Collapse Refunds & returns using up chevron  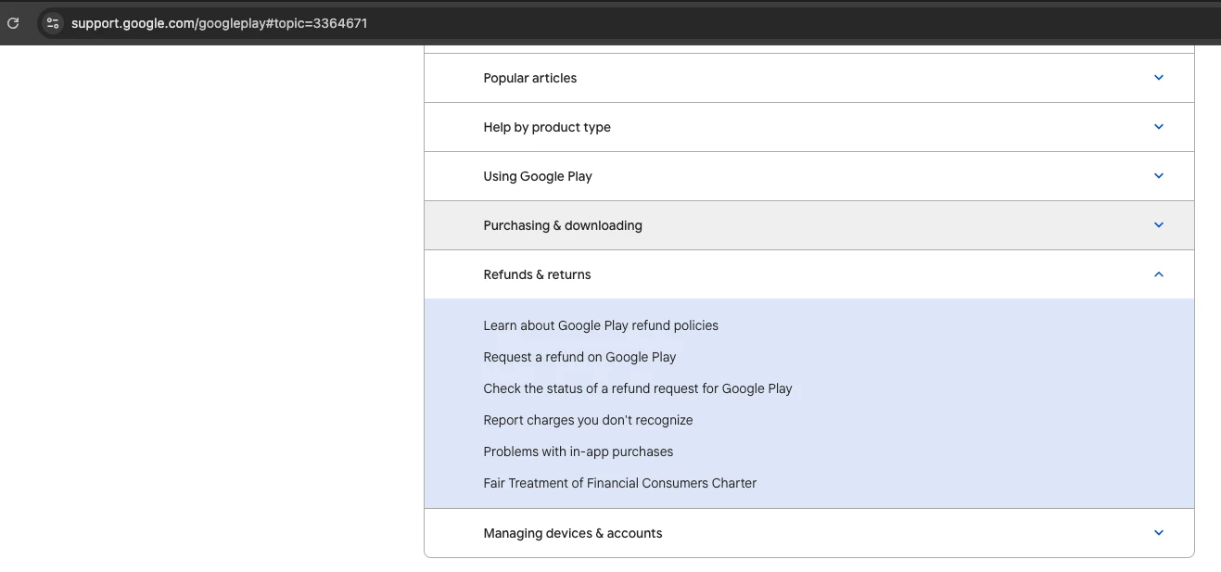[x=1158, y=274]
